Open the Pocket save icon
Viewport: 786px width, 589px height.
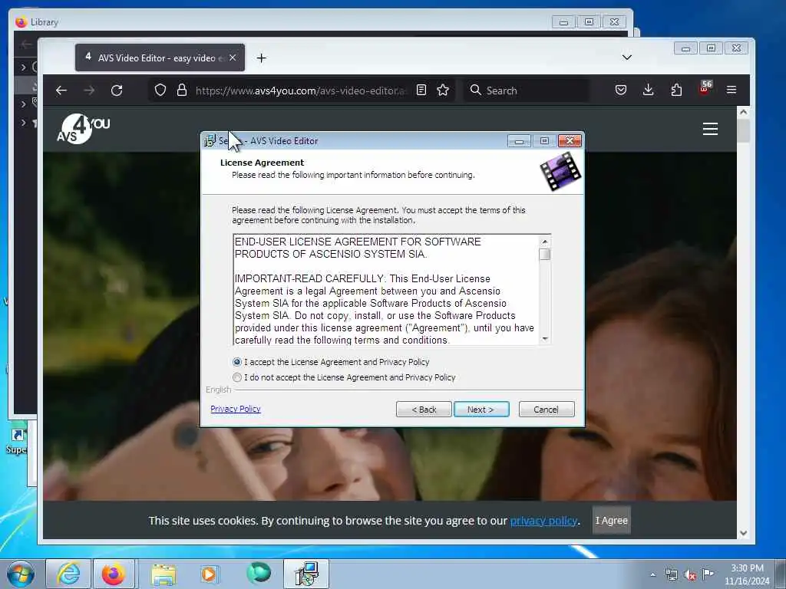coord(620,90)
